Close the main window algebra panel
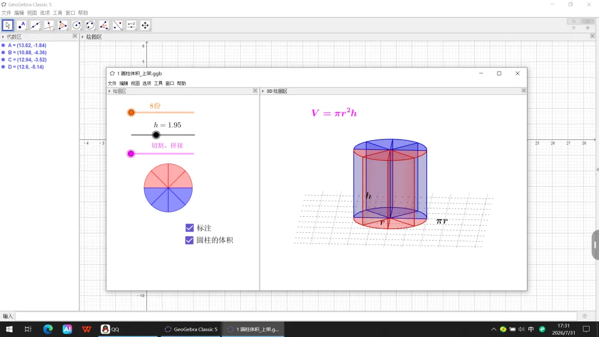 click(75, 36)
